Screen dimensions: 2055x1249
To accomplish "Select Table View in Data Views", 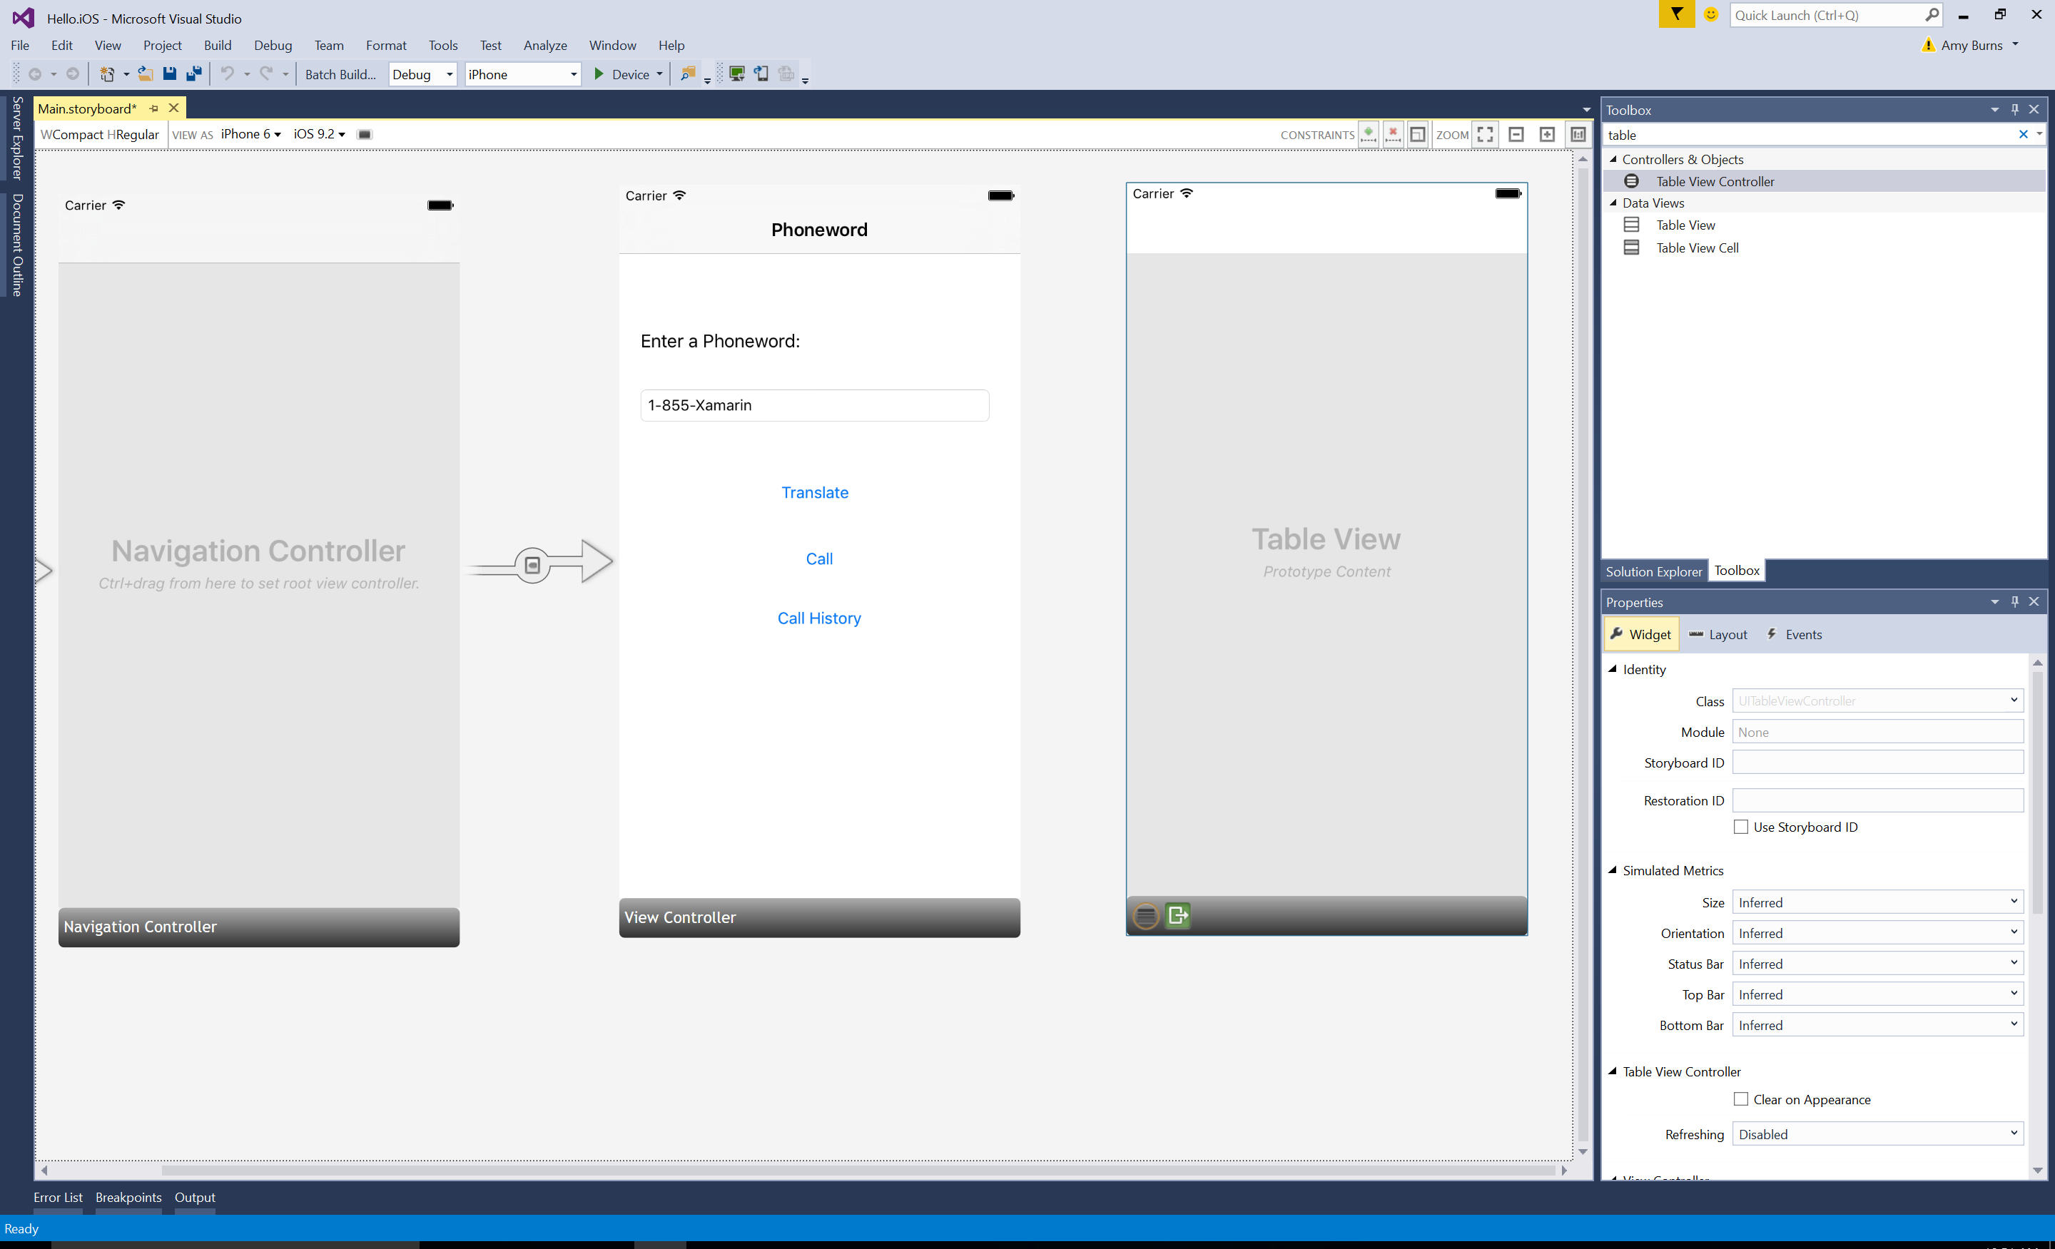I will point(1687,225).
